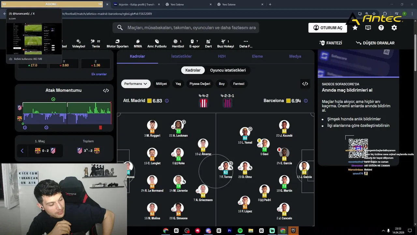
Task: Open (c) Pedri player card
Action: point(264,193)
